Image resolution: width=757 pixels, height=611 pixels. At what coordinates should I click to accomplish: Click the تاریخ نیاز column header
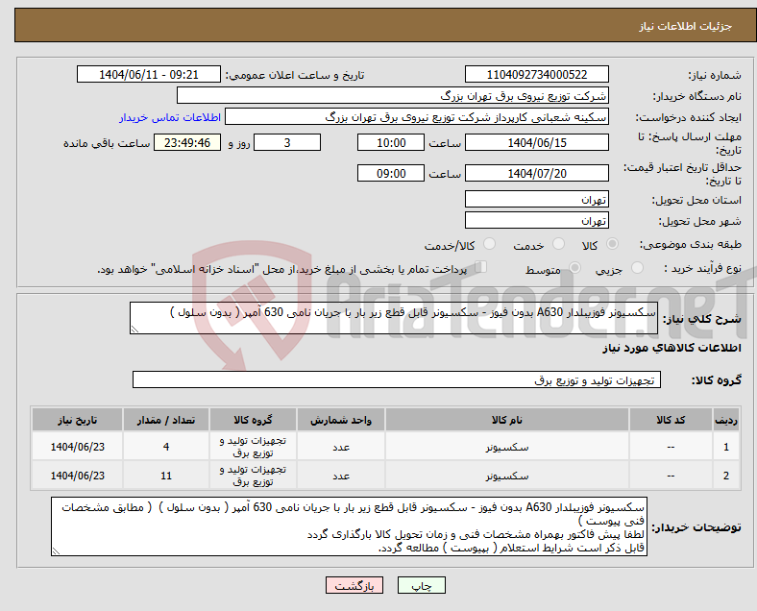pos(77,420)
